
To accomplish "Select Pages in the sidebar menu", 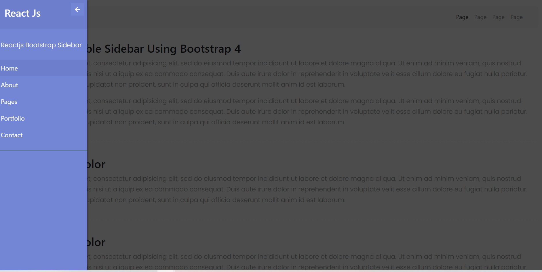I will click(9, 101).
